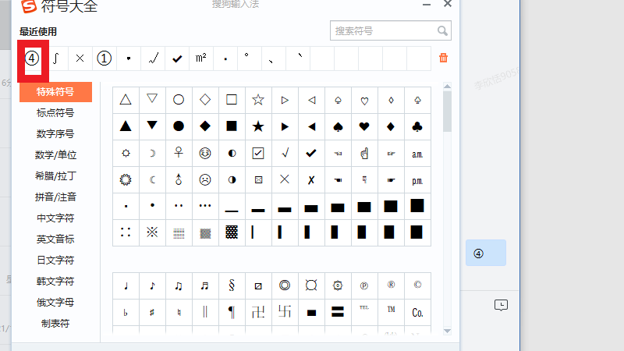Open the 数学/单位 symbol category
Viewport: 624px width, 351px height.
coord(55,154)
